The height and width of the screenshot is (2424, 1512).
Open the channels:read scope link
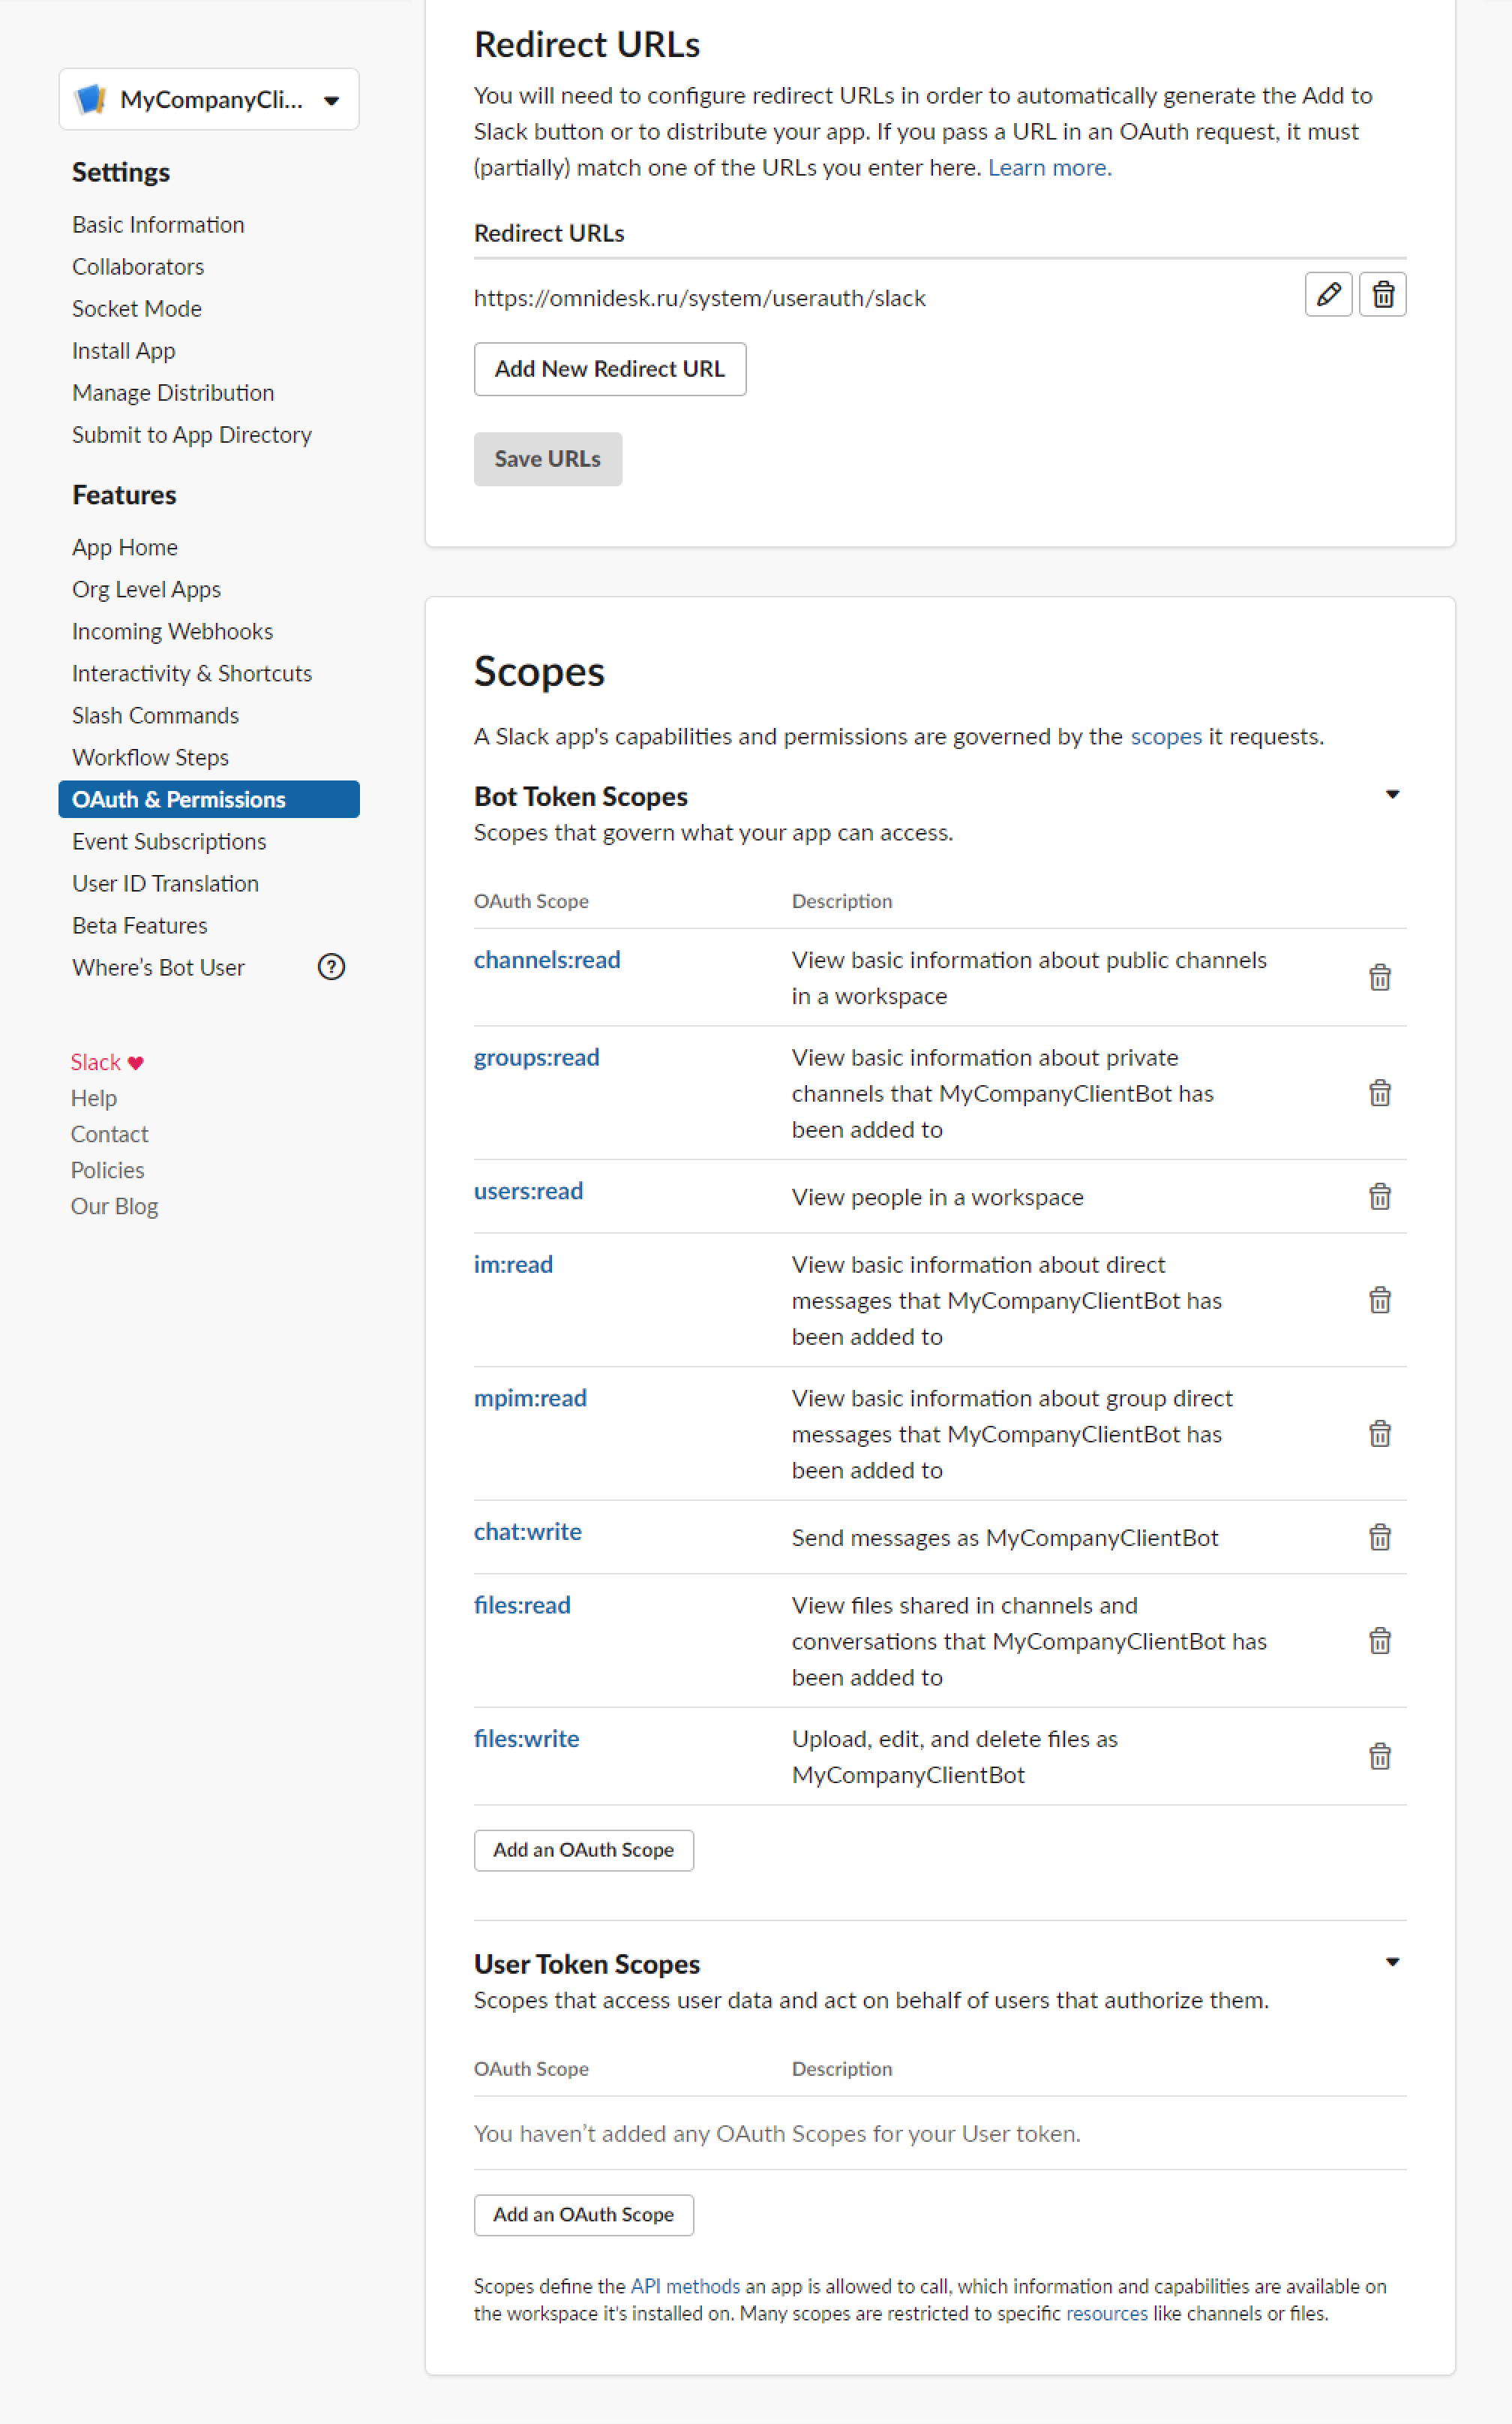tap(547, 959)
